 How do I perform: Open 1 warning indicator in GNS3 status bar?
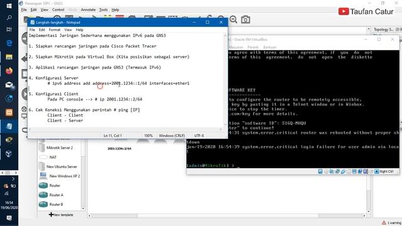391,223
